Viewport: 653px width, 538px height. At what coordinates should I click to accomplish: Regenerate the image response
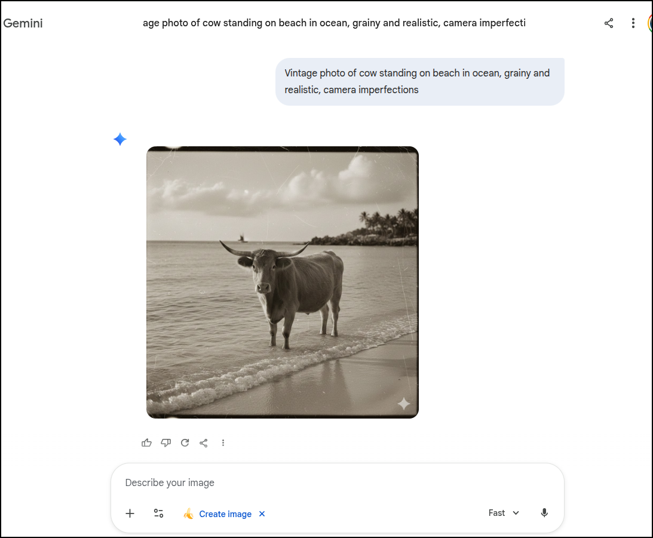tap(185, 442)
